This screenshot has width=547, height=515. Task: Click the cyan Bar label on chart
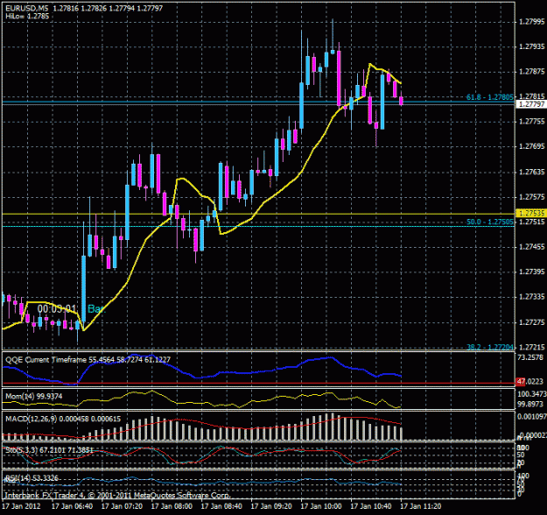click(96, 308)
